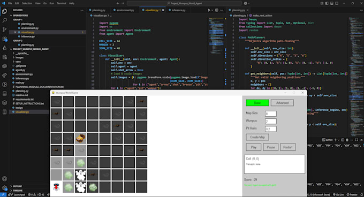Click the Wumpus count input field
This screenshot has height=197, width=364.
coord(271,122)
